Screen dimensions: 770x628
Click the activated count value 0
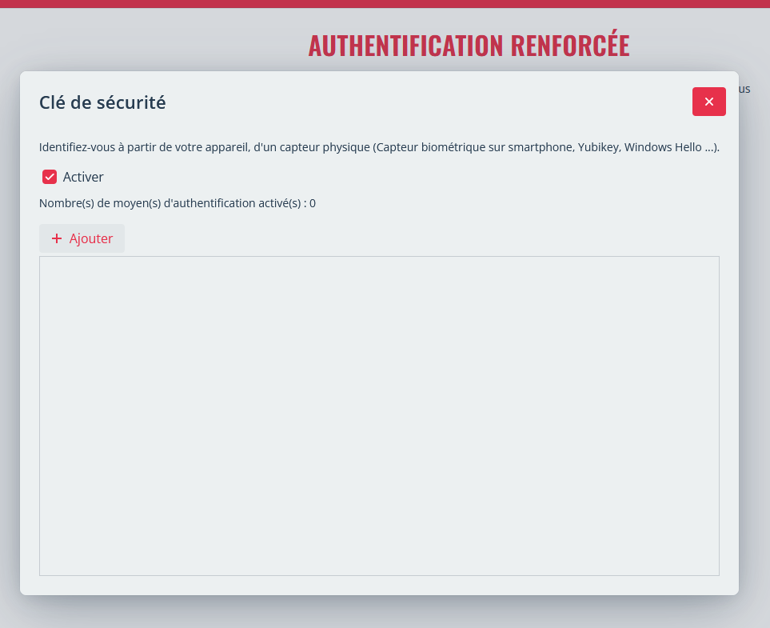[313, 203]
